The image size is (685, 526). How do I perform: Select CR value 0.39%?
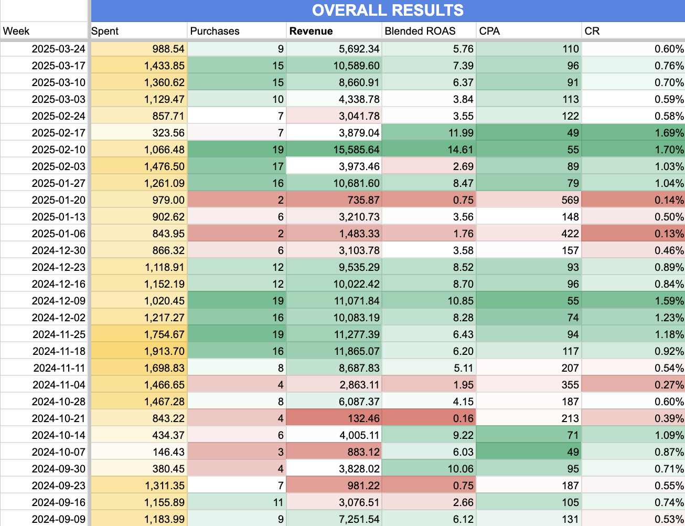coord(634,418)
